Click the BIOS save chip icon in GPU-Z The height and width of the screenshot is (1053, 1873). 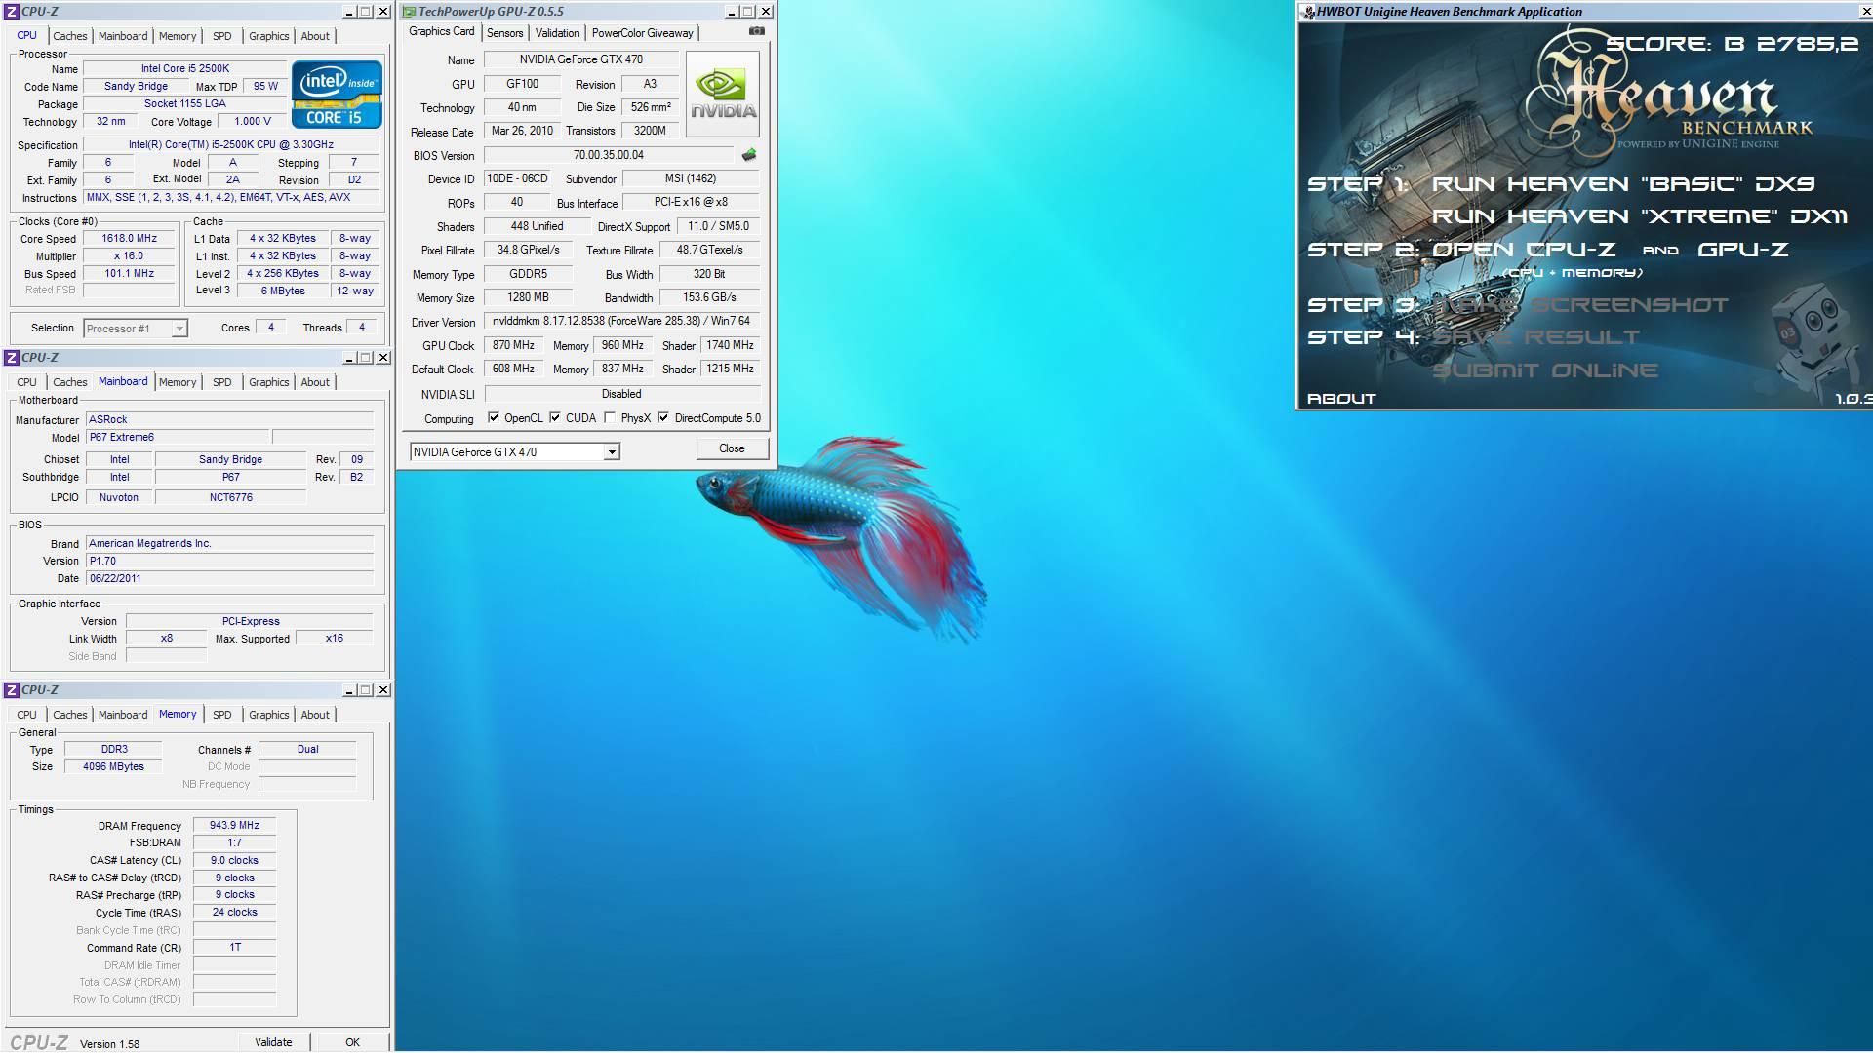pyautogui.click(x=749, y=155)
